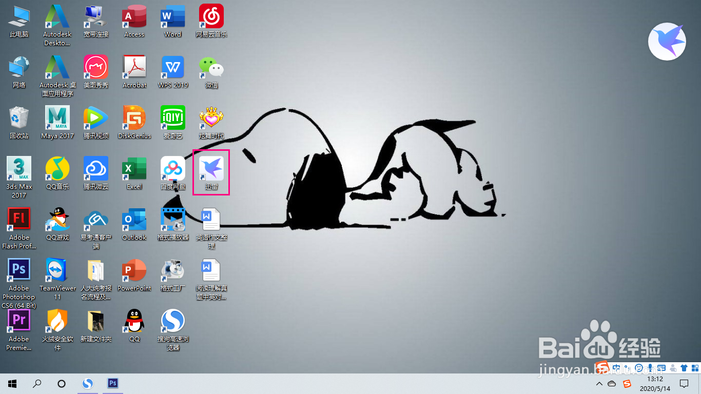Select the 易考通客户端 desktop icon
The width and height of the screenshot is (701, 394).
click(96, 229)
